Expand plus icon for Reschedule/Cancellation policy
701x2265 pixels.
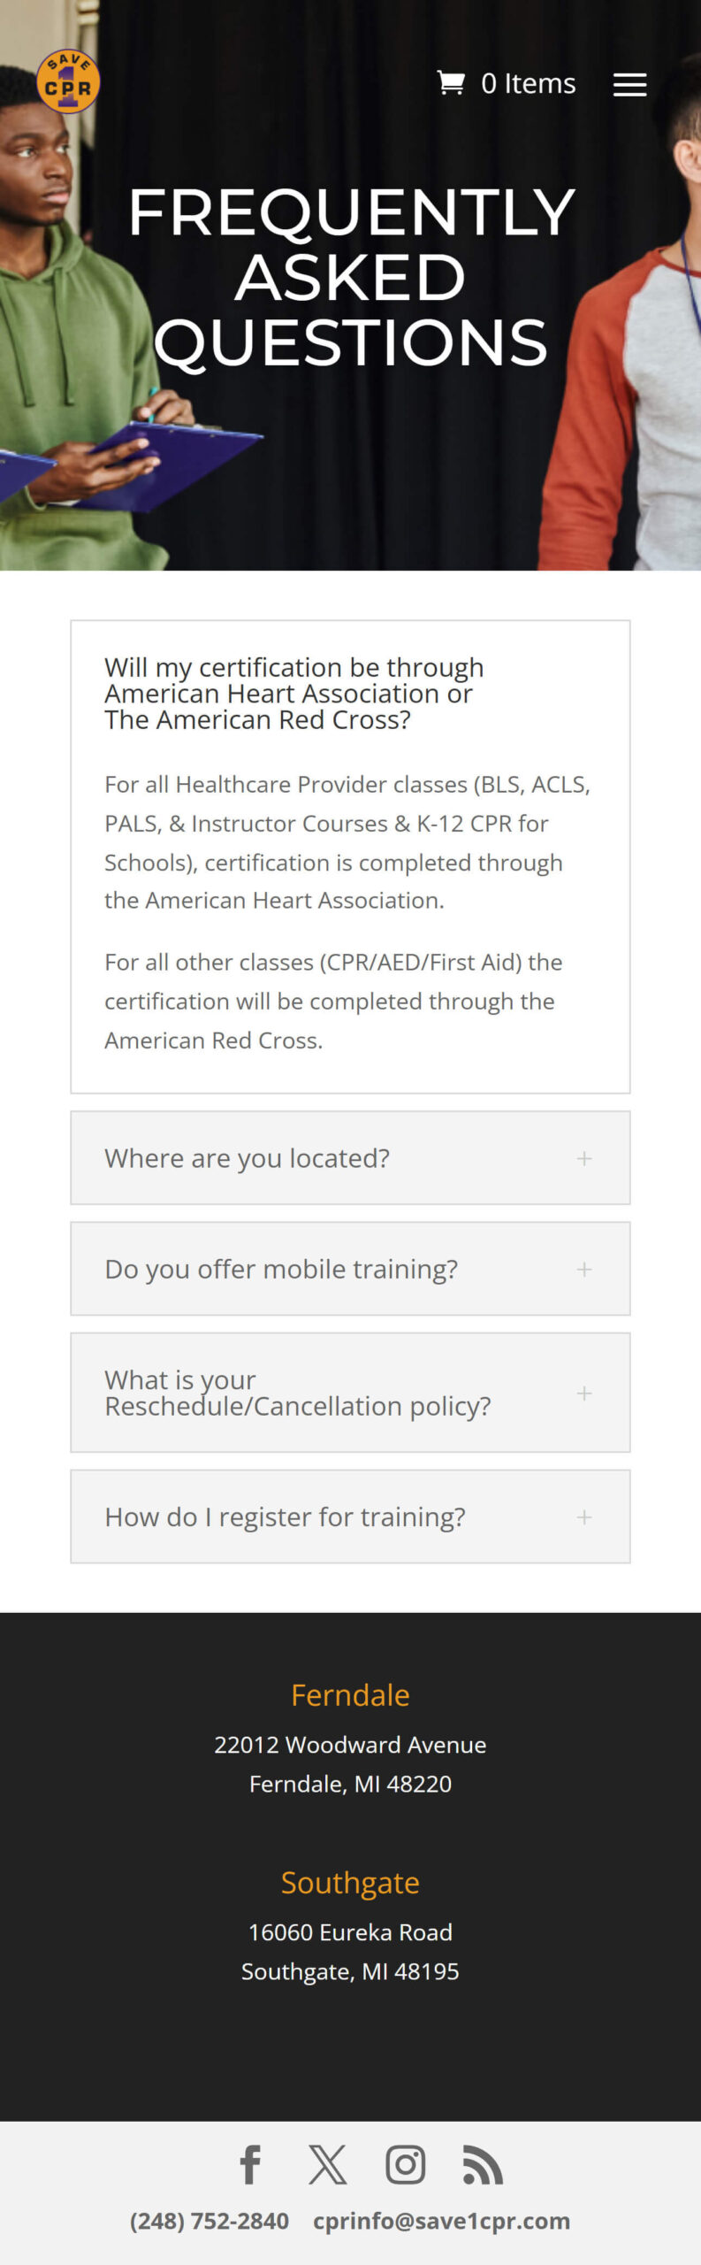[x=584, y=1393]
